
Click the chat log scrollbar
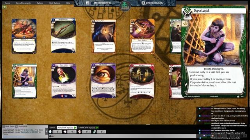coord(46,131)
